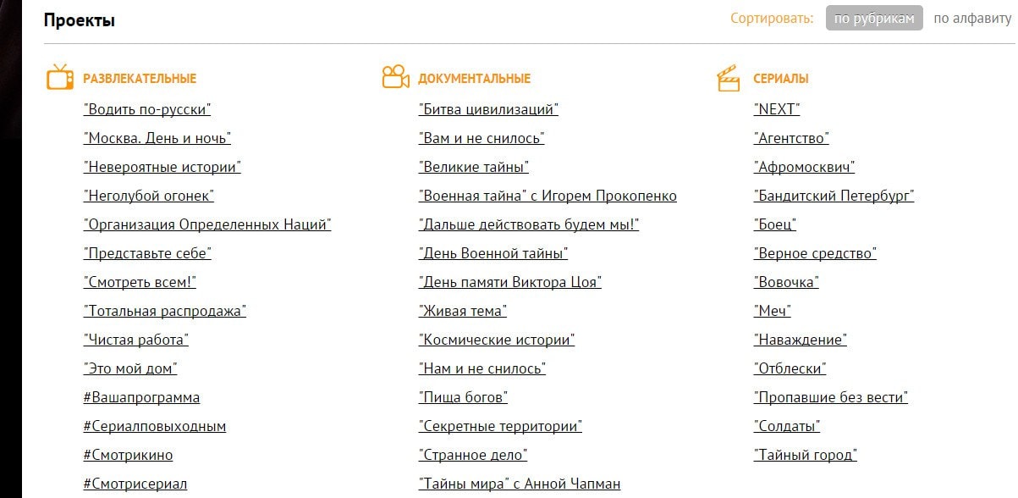Select "День памяти Виктора Цоя" link
The image size is (1018, 498).
point(509,282)
